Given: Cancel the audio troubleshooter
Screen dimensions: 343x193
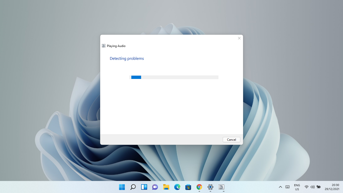Looking at the screenshot, I should click(231, 139).
